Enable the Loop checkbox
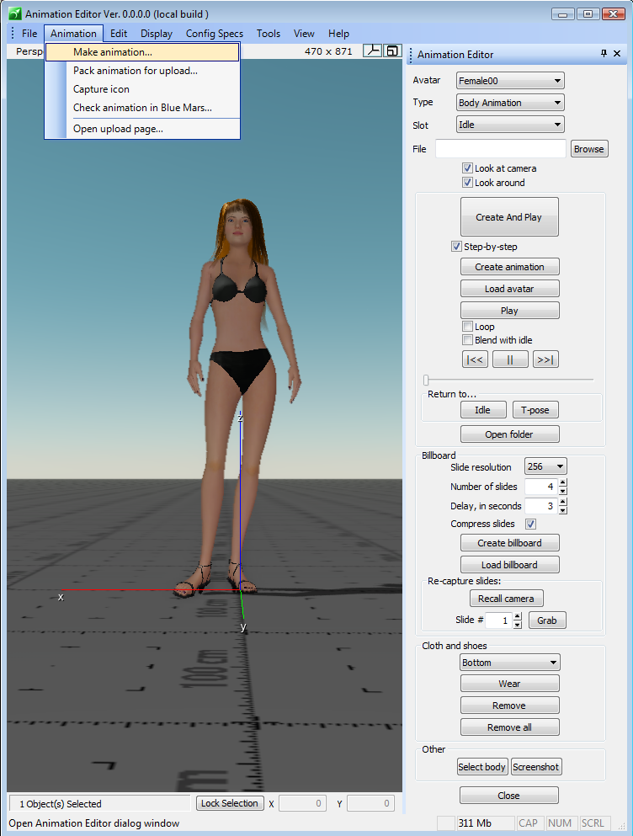Screen dimensions: 633x836 coord(467,327)
